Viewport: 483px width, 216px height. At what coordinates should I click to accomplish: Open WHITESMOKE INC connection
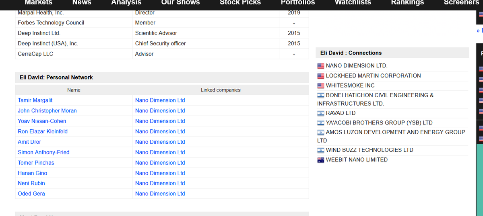350,86
